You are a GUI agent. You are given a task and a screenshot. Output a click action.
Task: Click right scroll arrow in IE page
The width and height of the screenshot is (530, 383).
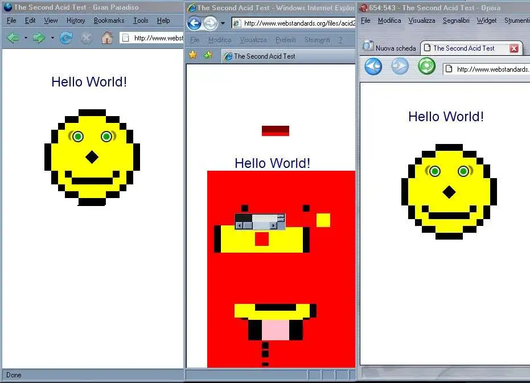tap(273, 225)
